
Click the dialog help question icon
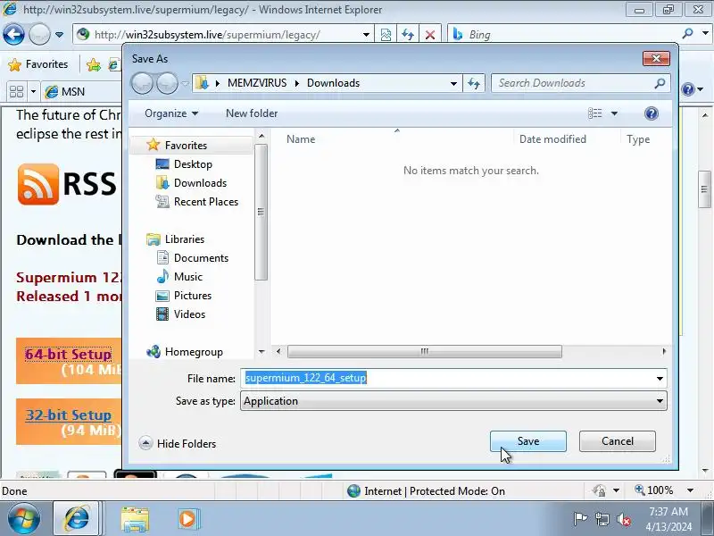coord(652,113)
